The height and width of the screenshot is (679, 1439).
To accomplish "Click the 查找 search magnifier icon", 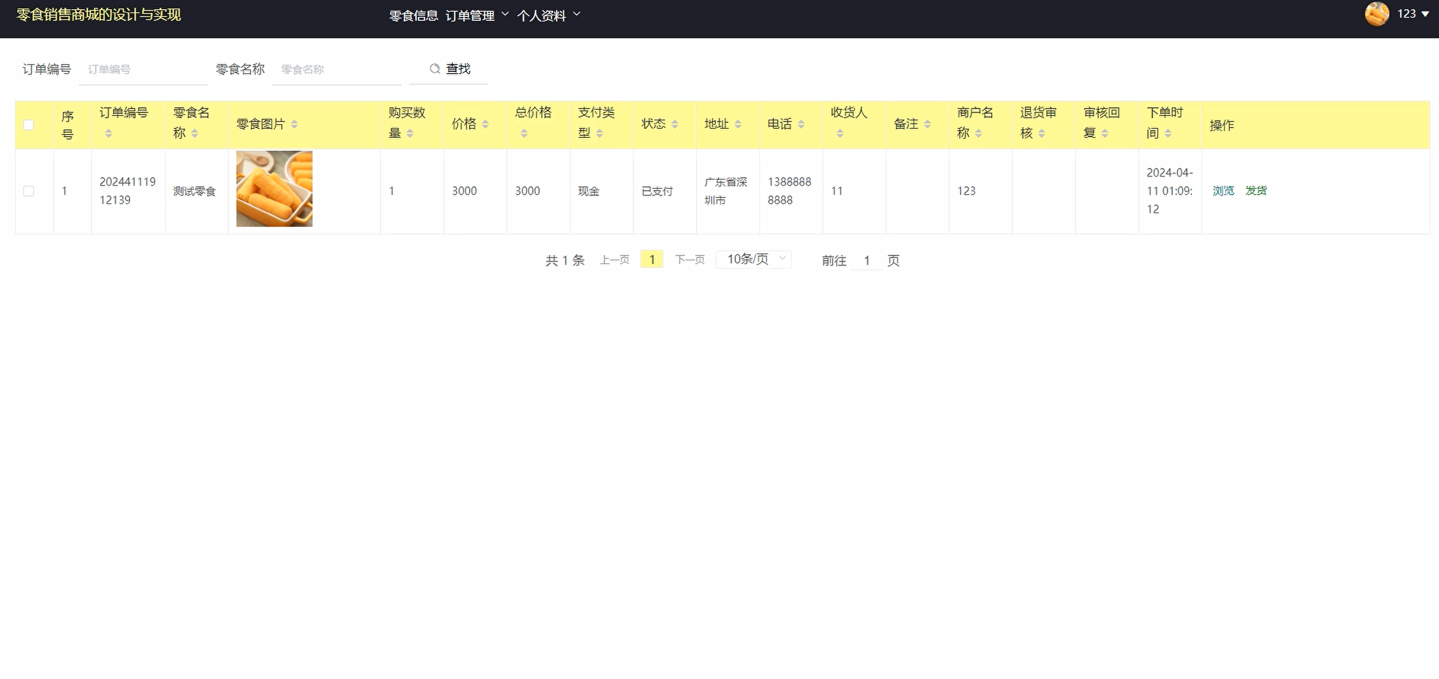I will point(435,69).
